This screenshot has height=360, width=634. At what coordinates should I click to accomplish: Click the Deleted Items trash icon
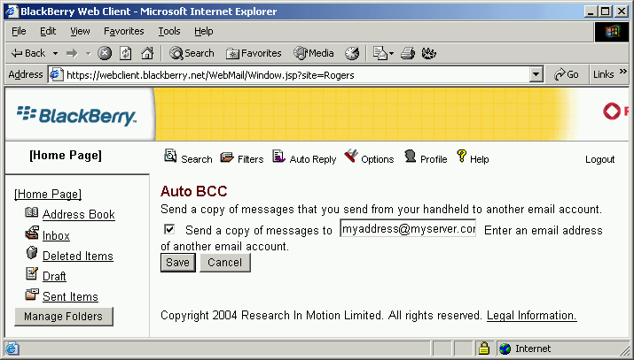coord(32,253)
